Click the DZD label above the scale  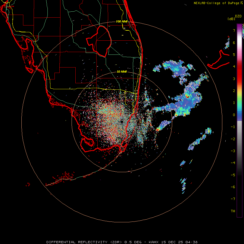[238, 16]
